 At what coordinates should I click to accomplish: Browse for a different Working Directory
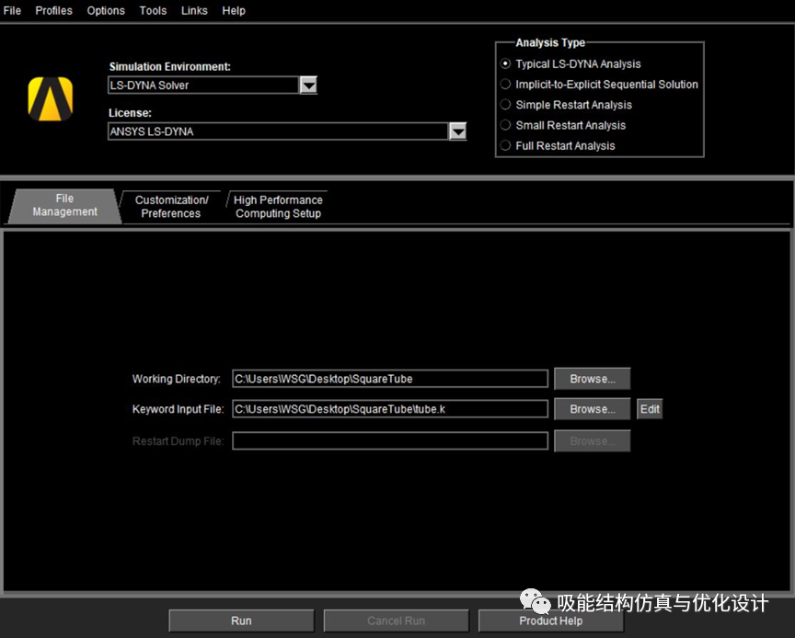[592, 378]
